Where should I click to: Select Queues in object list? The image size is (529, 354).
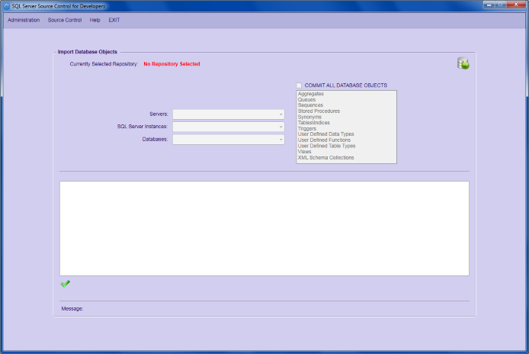coord(306,100)
